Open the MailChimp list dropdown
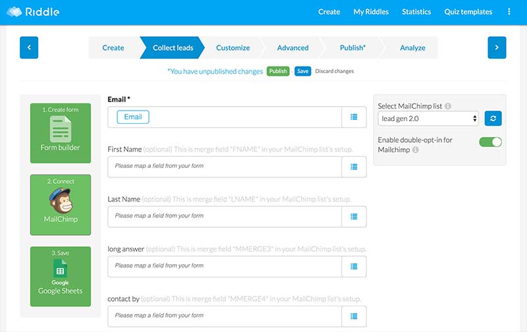 428,119
